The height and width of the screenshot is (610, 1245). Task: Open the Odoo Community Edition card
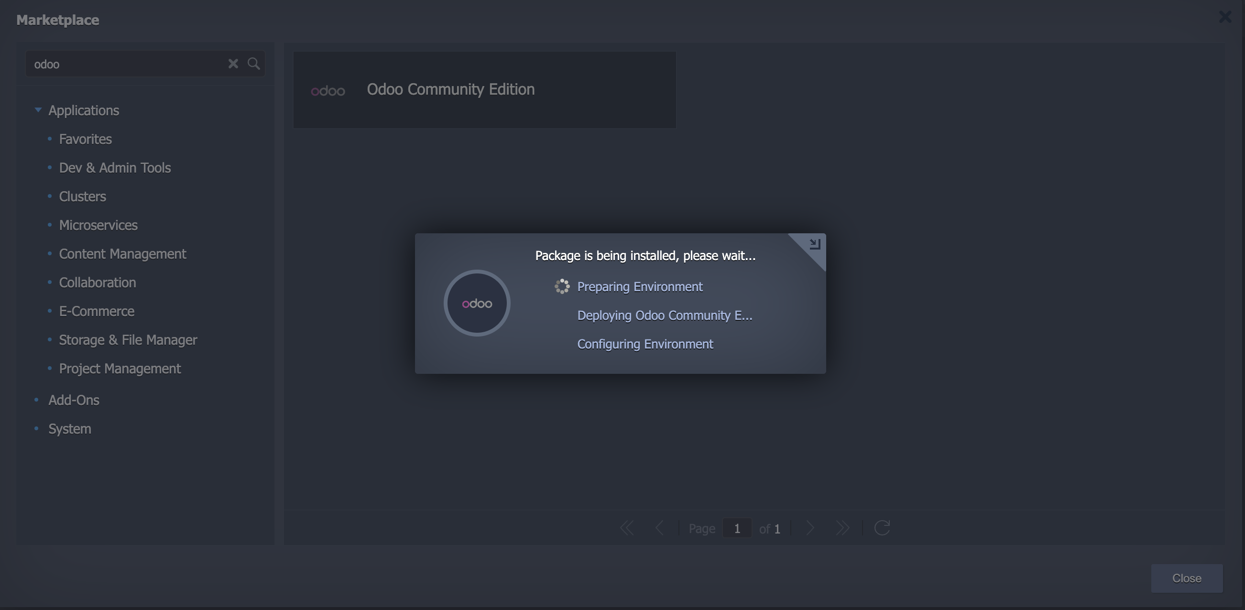click(x=484, y=90)
